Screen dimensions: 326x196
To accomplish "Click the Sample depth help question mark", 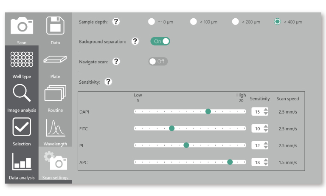I will pyautogui.click(x=116, y=22).
